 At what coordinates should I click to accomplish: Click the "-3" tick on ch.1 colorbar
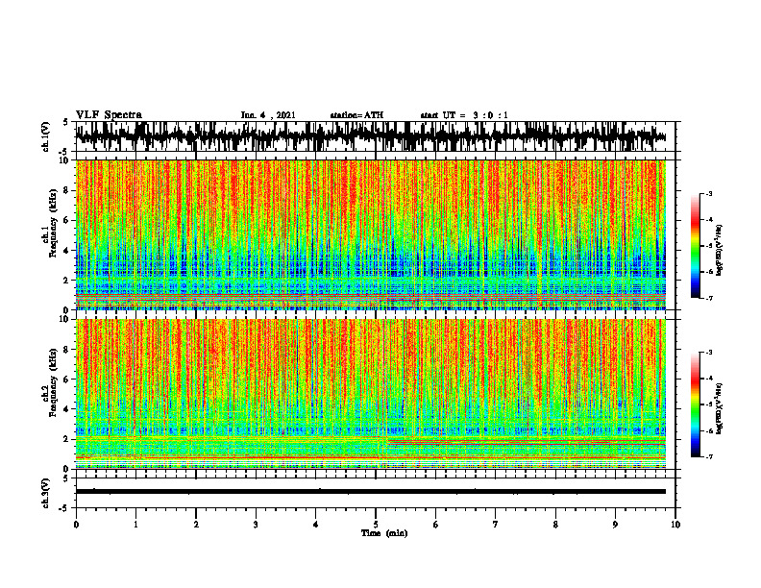tap(709, 194)
